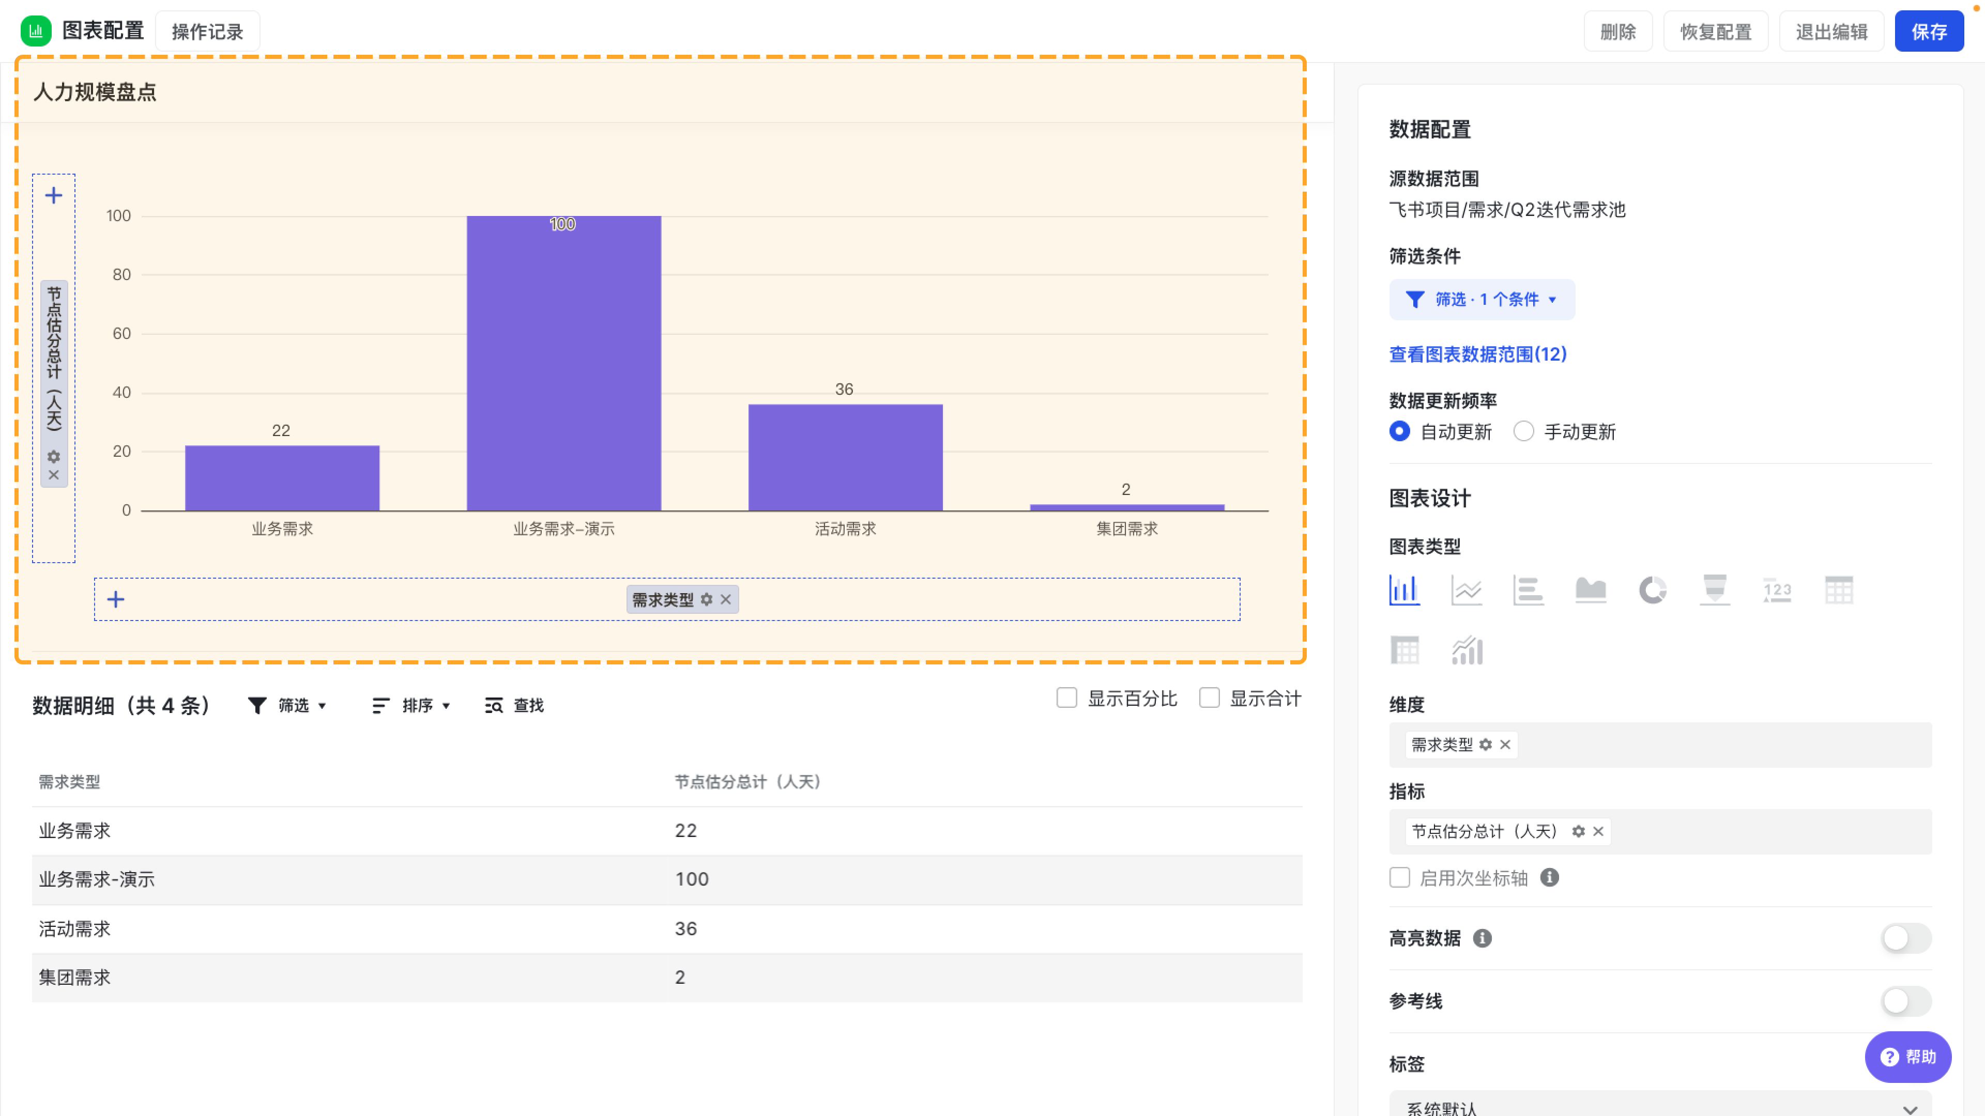Show info tooltip for 高亮数据
The height and width of the screenshot is (1116, 1985).
1483,939
